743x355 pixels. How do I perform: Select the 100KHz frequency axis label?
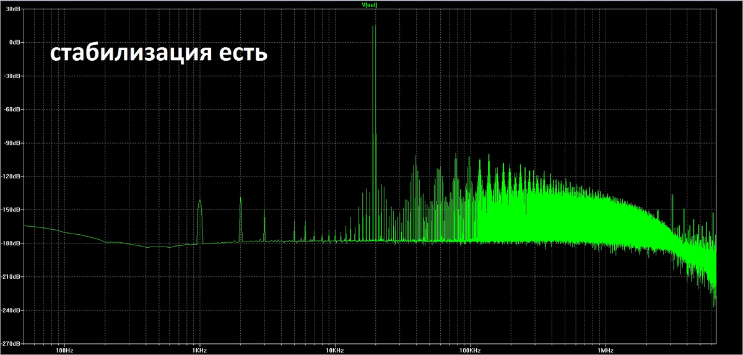click(469, 350)
